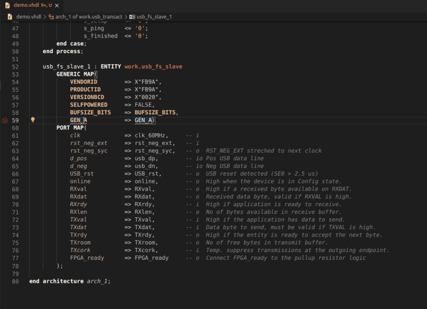Click the file icon in the breadcrumb bar
The width and height of the screenshot is (427, 309).
coord(9,16)
